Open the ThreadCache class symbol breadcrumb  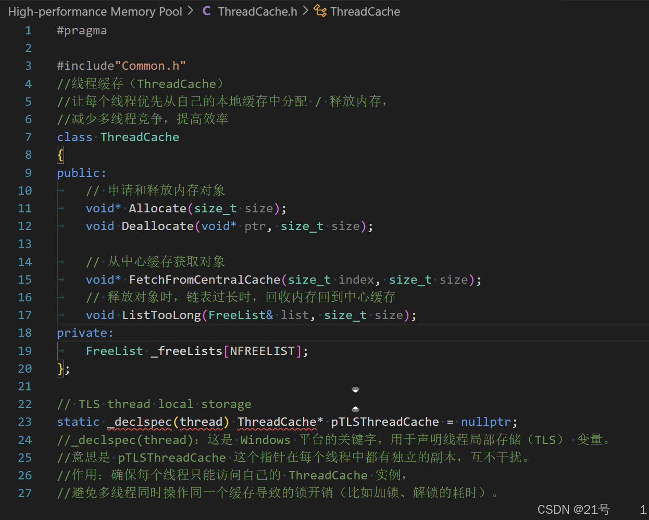365,11
